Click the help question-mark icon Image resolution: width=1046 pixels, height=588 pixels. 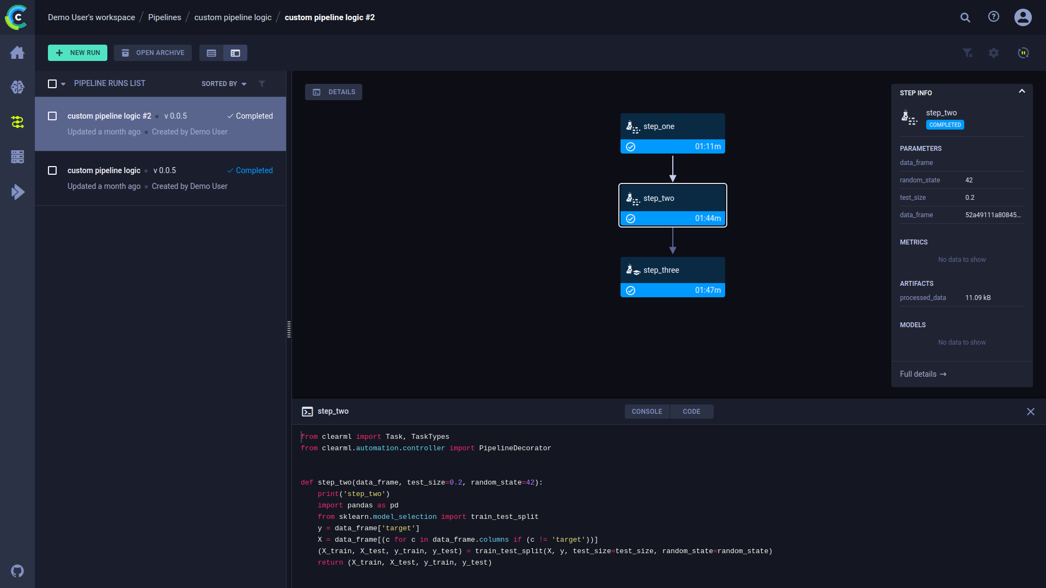(993, 17)
